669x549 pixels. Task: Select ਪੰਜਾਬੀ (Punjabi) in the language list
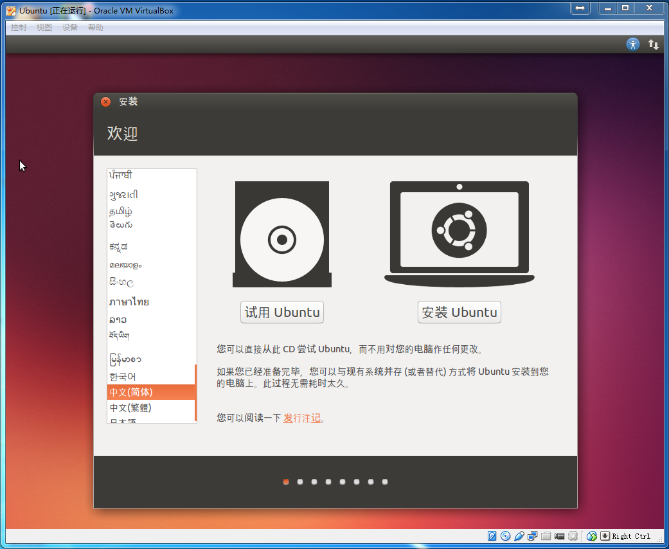[151, 175]
